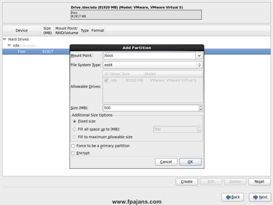The image size is (273, 205).
Task: Click the Device column header
Action: click(x=22, y=30)
